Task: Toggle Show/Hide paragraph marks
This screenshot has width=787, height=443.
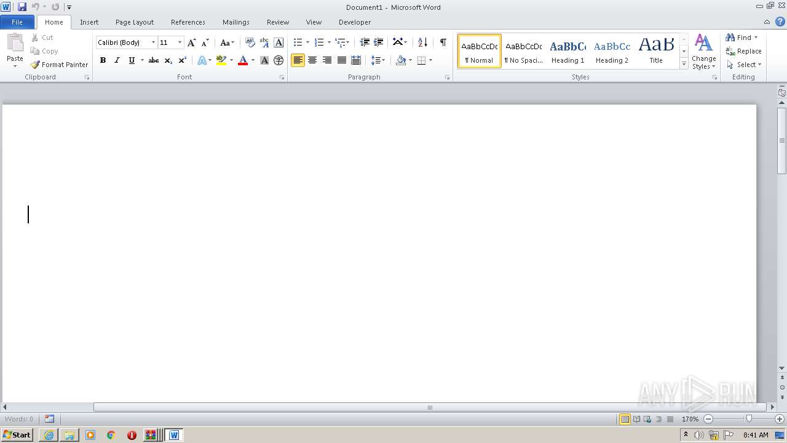Action: [443, 42]
